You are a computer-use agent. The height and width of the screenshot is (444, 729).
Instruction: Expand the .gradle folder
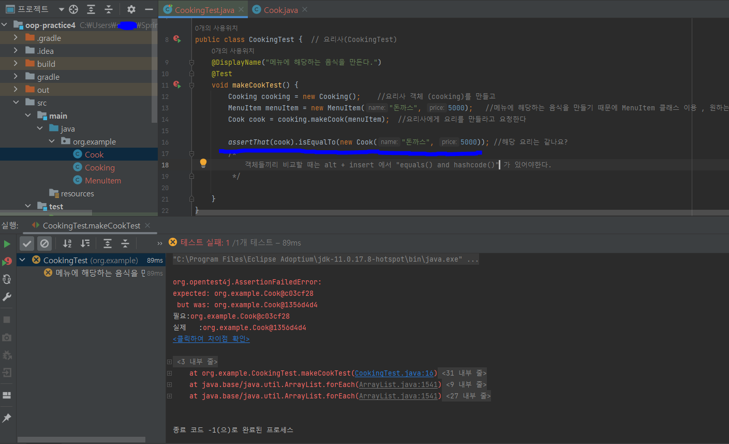(x=16, y=37)
